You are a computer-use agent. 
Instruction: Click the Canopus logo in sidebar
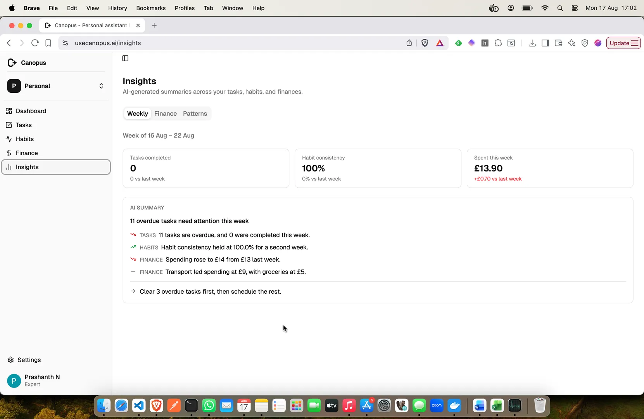(27, 62)
